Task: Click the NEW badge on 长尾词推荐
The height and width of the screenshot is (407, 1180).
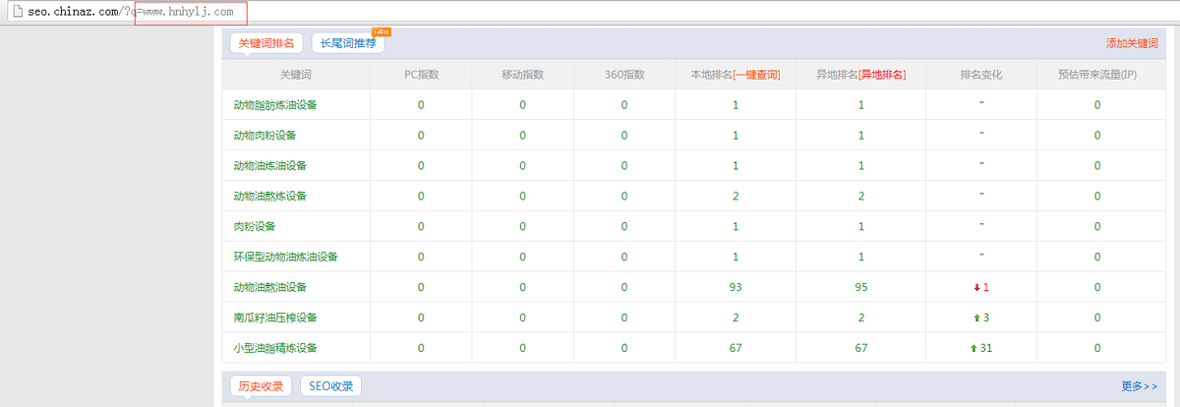Action: pyautogui.click(x=382, y=31)
